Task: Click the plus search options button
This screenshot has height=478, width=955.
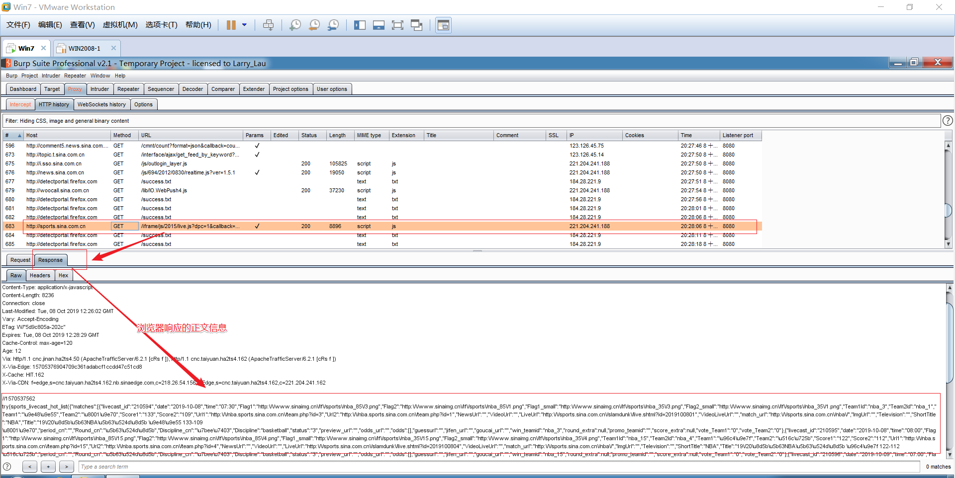Action: coord(48,467)
